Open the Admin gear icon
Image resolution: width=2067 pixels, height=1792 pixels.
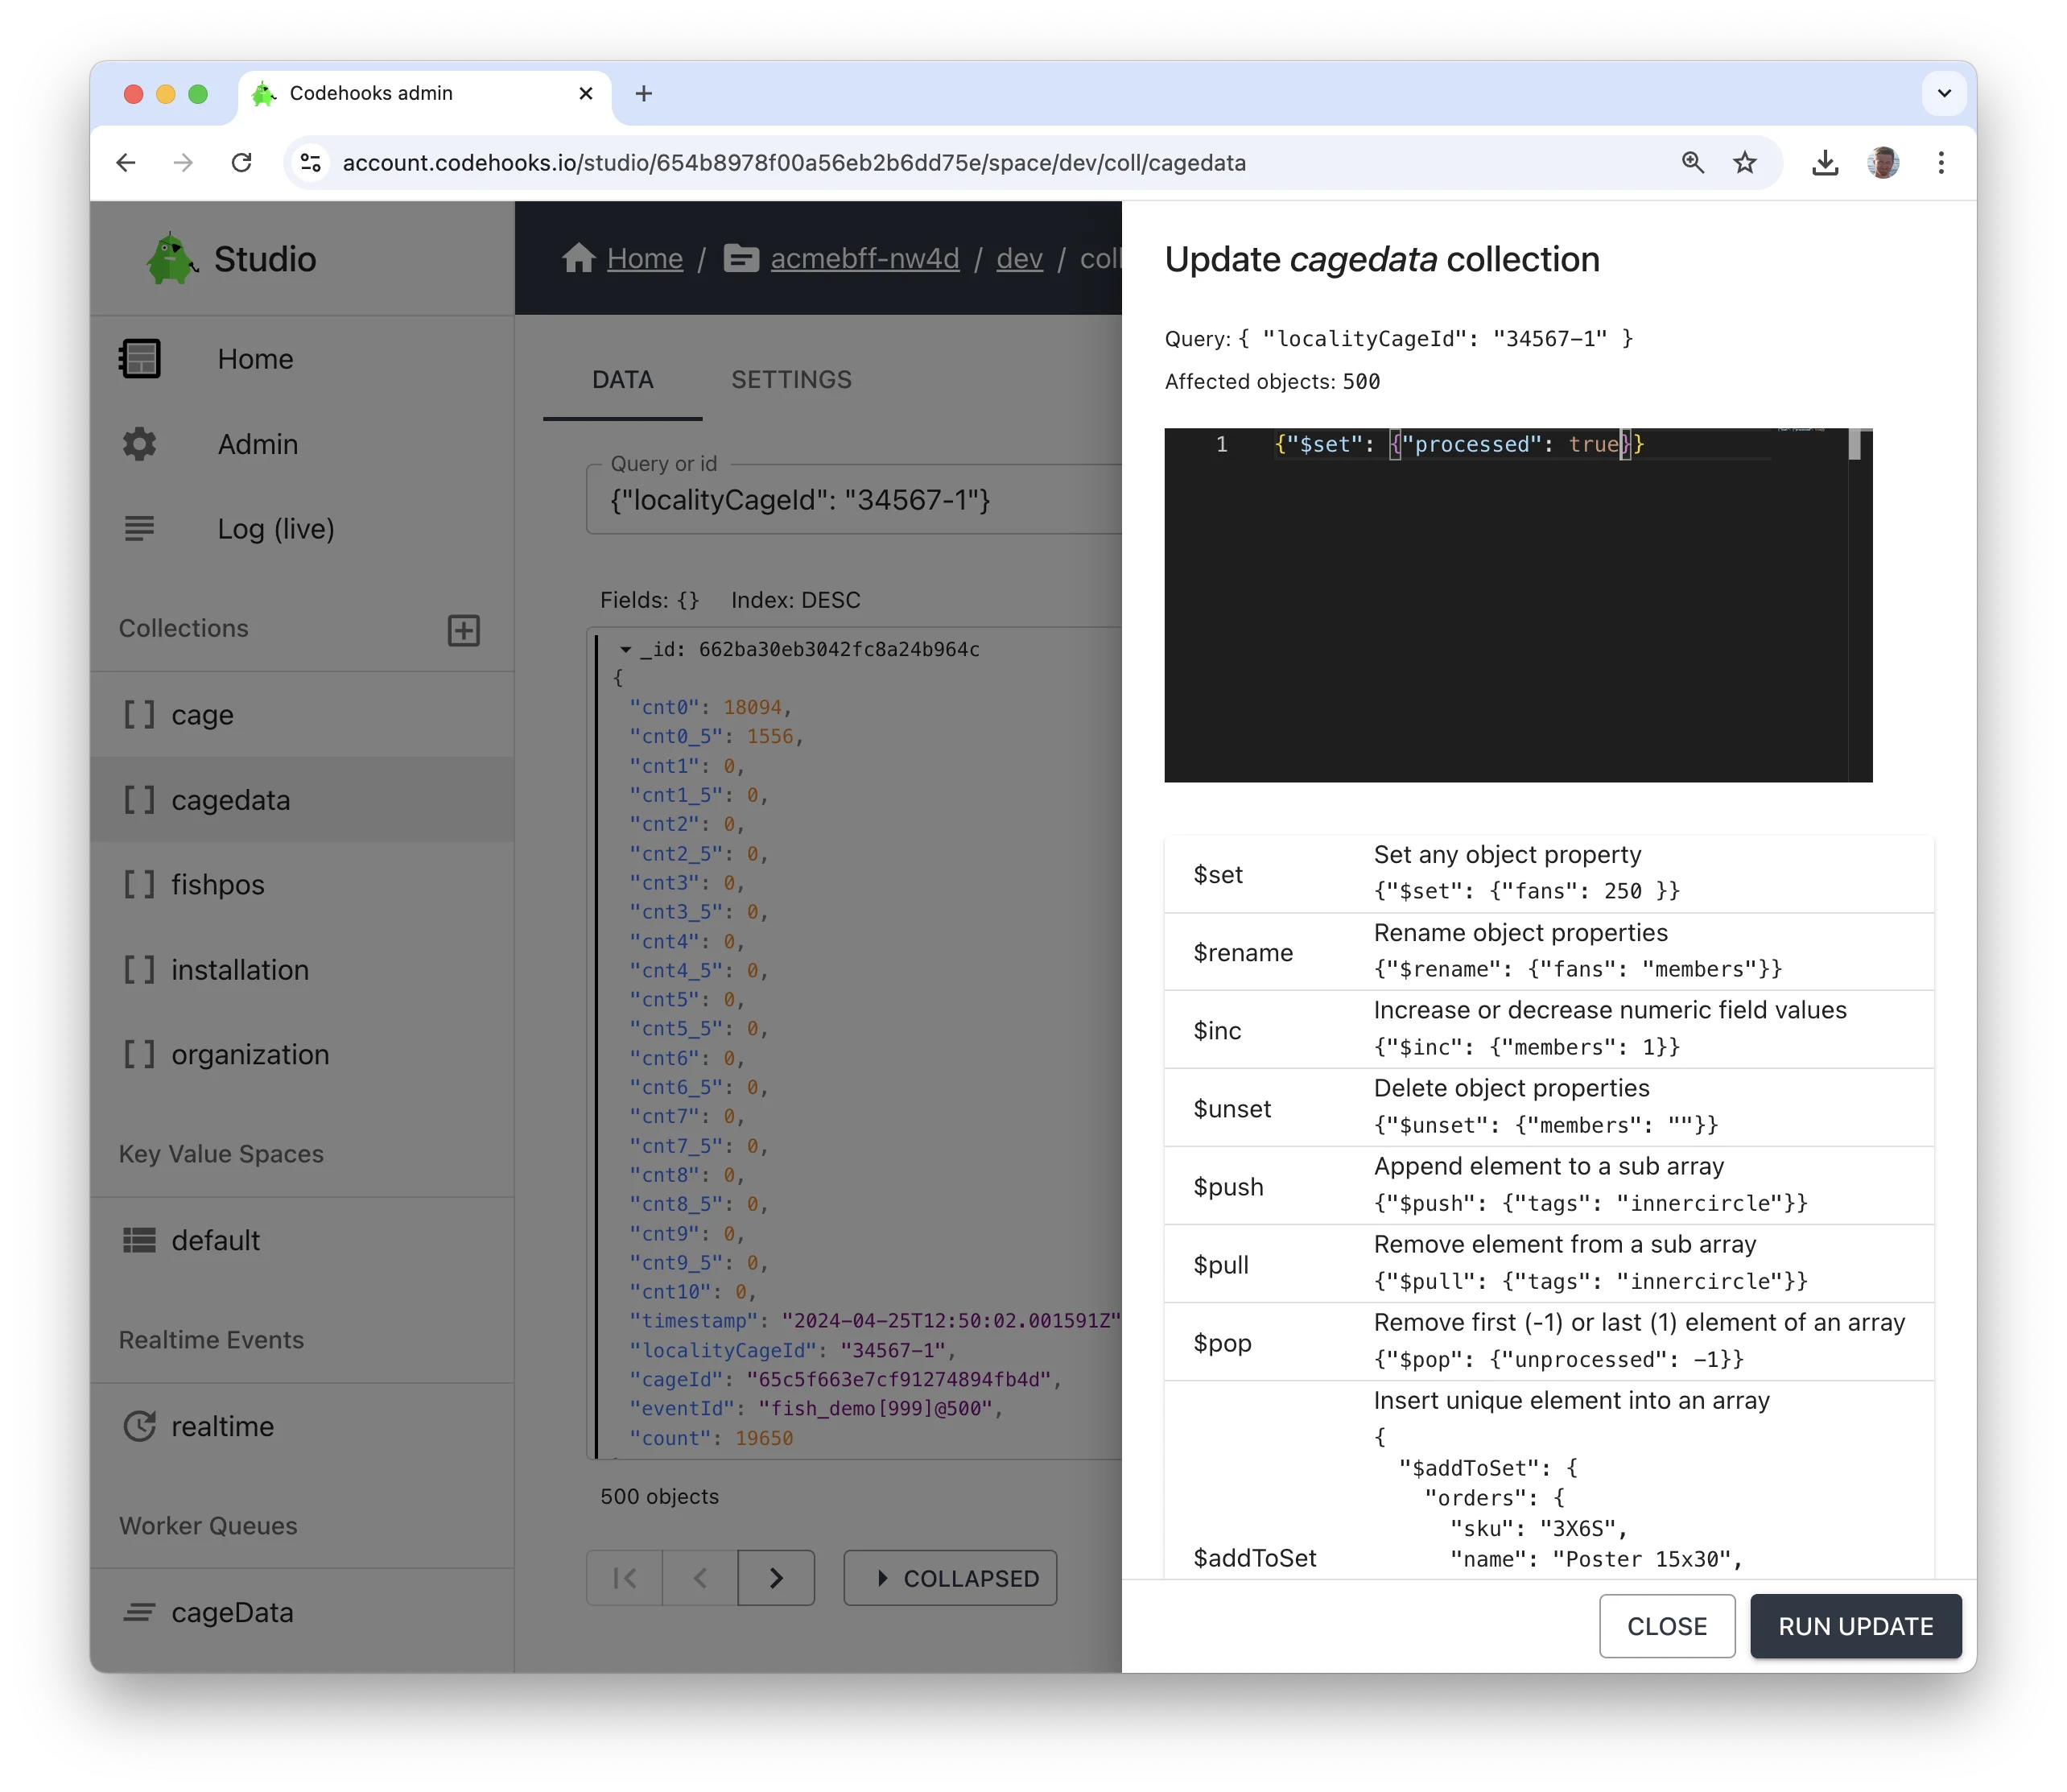pos(140,443)
